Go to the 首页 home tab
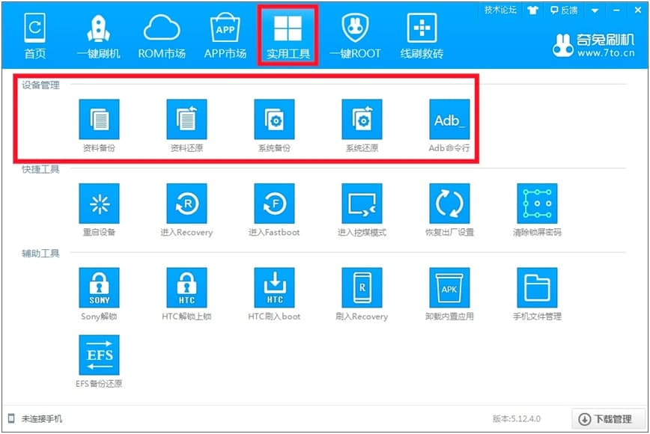This screenshot has height=434, width=650. point(35,36)
